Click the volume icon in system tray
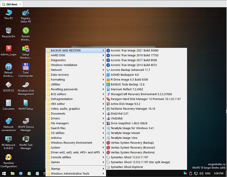This screenshot has width=227, height=177. pos(201,174)
